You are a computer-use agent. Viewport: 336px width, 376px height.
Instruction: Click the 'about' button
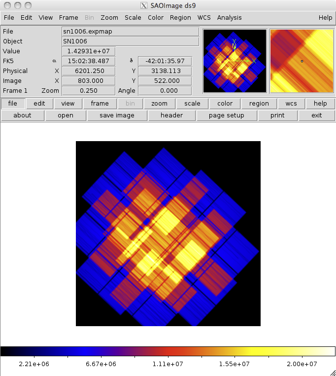click(22, 115)
